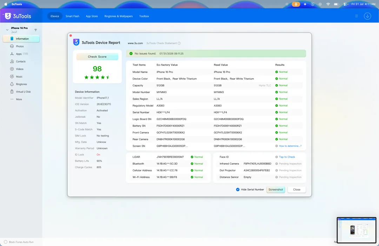This screenshot has height=246, width=379.
Task: Click the iOS Version 26.6(23G71) value
Action: click(104, 104)
